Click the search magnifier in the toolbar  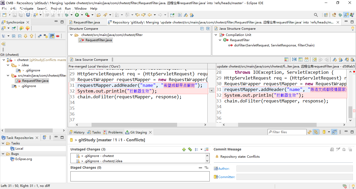[x=316, y=15]
